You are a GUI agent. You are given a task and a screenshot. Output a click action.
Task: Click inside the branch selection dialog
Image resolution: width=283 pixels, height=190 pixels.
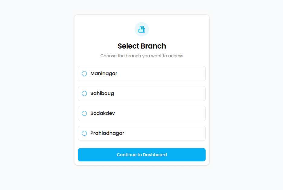coord(141,90)
